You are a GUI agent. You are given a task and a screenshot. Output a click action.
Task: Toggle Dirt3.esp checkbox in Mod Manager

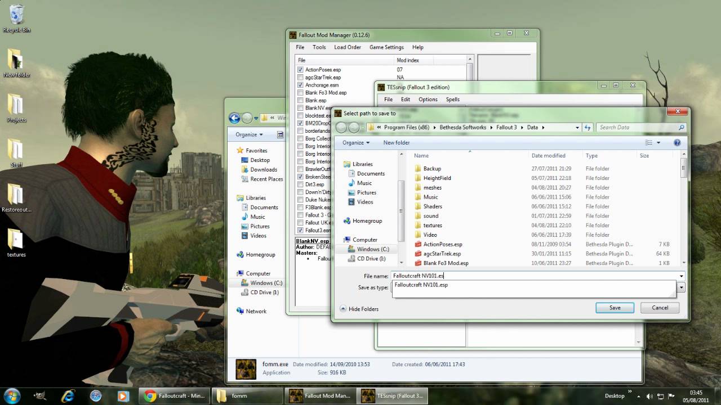(300, 184)
